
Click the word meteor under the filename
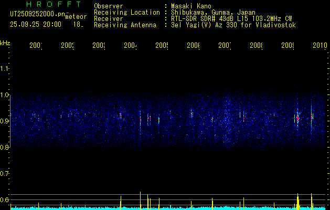[76, 17]
